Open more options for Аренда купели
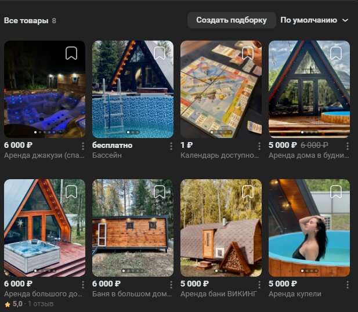 click(348, 285)
